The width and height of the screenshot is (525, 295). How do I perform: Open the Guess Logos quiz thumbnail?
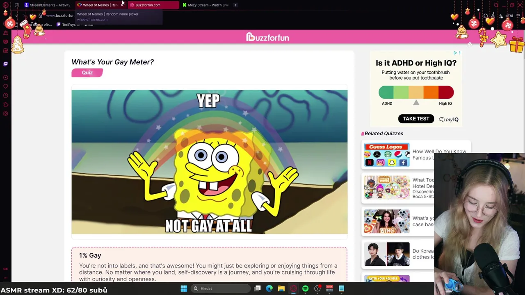pos(387,155)
